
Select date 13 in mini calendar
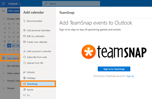pos(5,37)
